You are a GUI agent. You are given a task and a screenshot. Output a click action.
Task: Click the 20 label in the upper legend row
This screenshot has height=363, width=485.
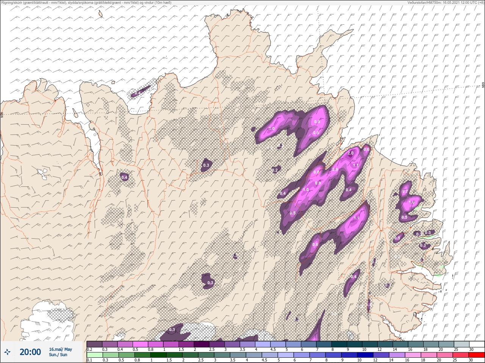tap(441, 349)
